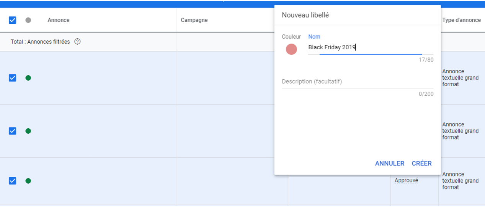This screenshot has height=207, width=485.
Task: Open the pink label color picker
Action: 291,49
